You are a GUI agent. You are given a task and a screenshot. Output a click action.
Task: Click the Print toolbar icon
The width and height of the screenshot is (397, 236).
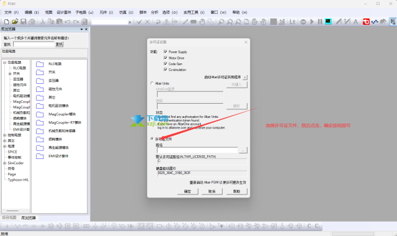[x=32, y=22]
